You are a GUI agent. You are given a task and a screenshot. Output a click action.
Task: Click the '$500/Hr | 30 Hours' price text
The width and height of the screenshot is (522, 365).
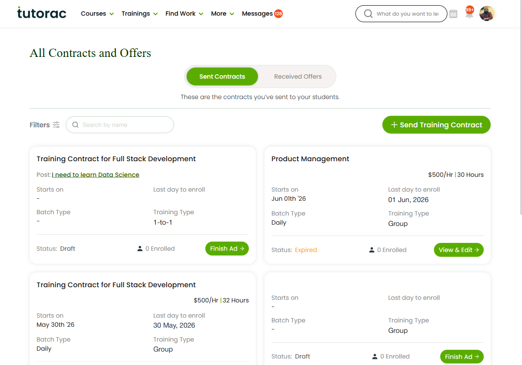point(456,175)
